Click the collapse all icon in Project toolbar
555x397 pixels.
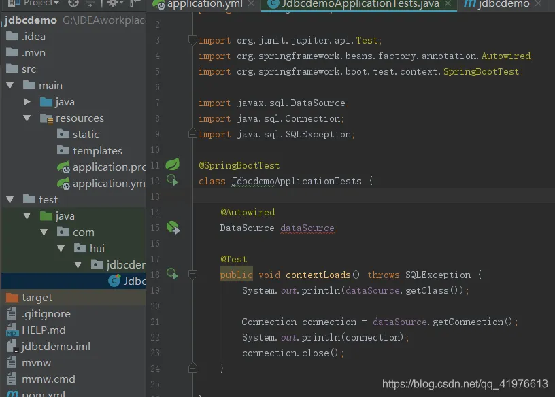click(x=90, y=3)
